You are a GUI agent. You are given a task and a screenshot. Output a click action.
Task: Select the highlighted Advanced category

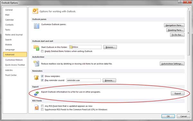15,54
